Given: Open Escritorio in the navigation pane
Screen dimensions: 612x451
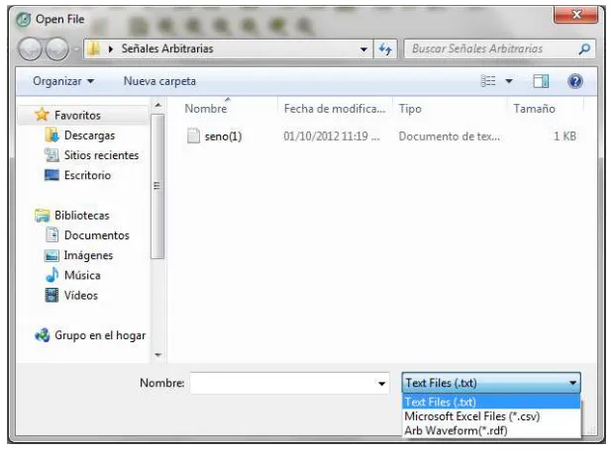Looking at the screenshot, I should (87, 175).
